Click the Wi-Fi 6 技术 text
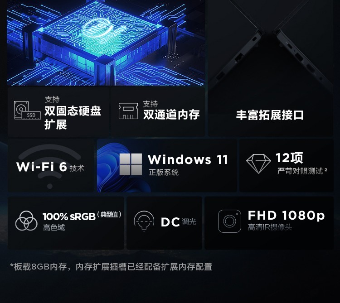Screen dimensions: 340x303 [x=50, y=167]
